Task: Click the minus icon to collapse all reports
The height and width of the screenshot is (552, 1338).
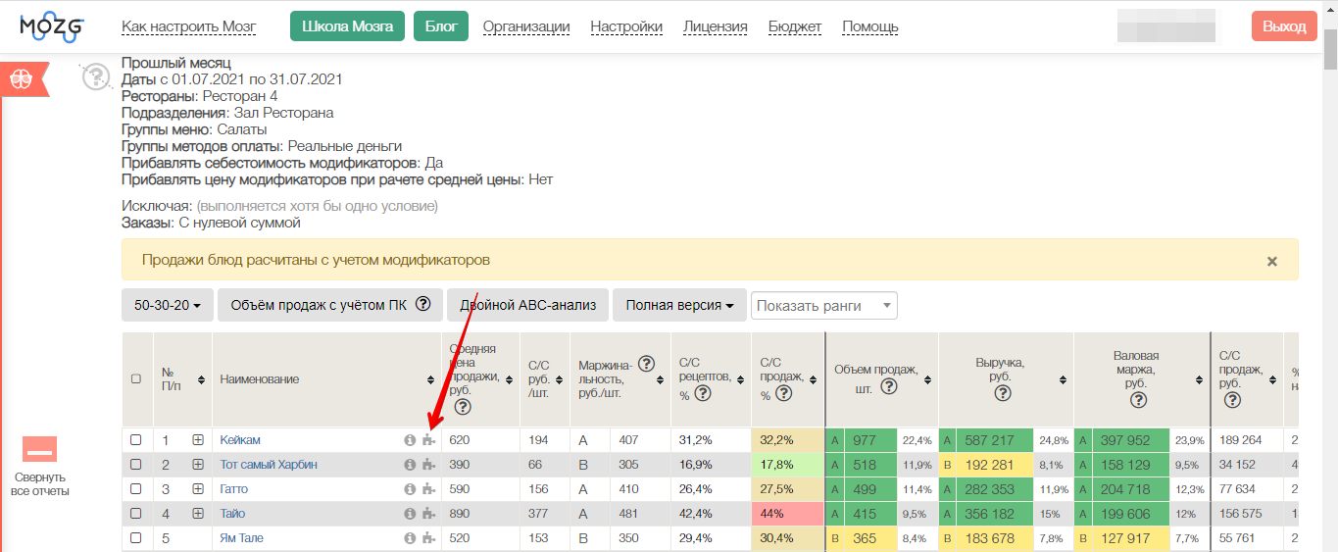Action: tap(40, 450)
